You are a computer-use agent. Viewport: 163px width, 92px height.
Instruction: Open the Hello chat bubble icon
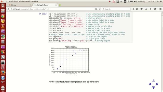point(155,9)
